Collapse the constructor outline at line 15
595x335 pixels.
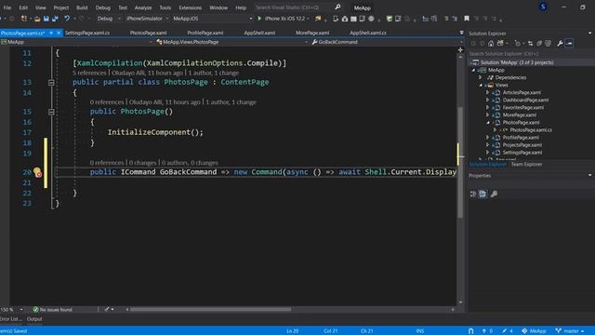pyautogui.click(x=51, y=112)
